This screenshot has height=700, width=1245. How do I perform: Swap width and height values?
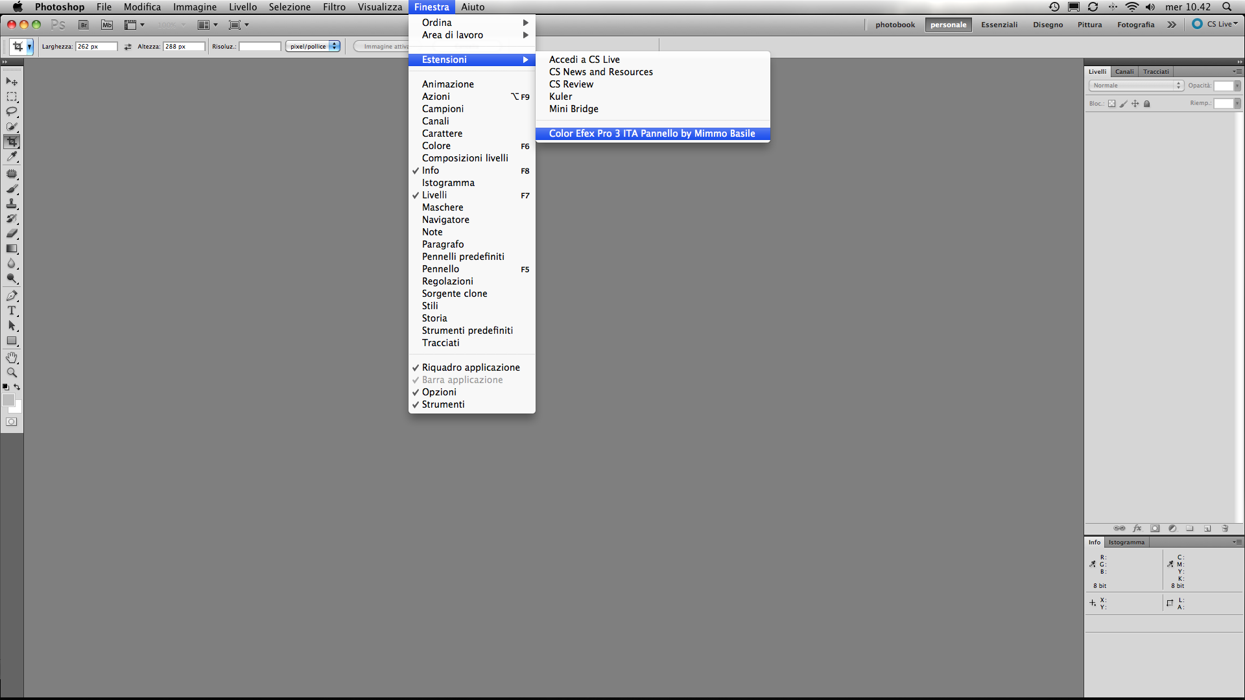click(x=128, y=47)
